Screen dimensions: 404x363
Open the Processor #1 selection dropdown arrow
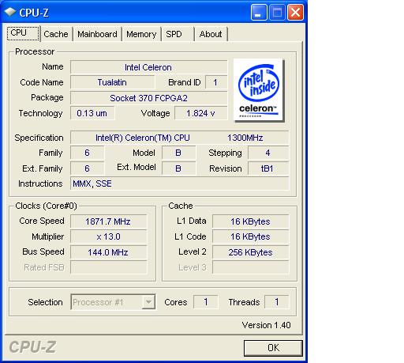[x=148, y=302]
